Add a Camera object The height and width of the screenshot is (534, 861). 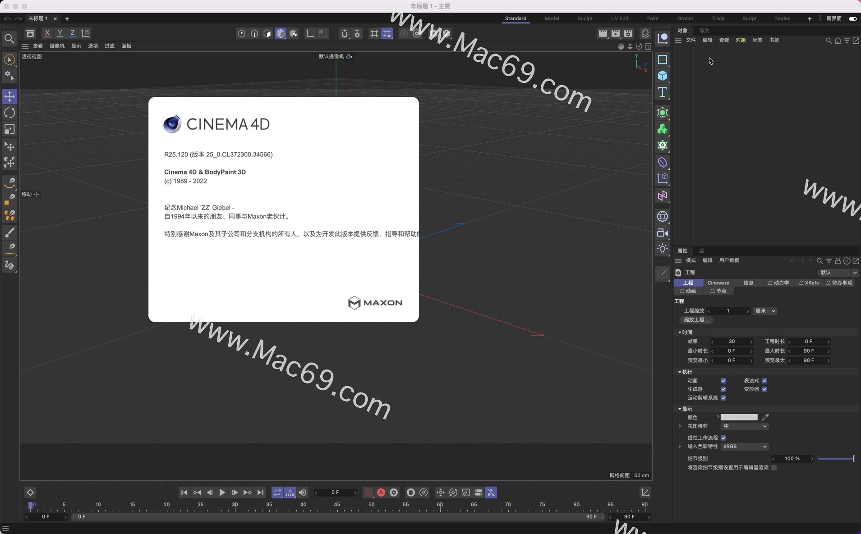pyautogui.click(x=662, y=233)
